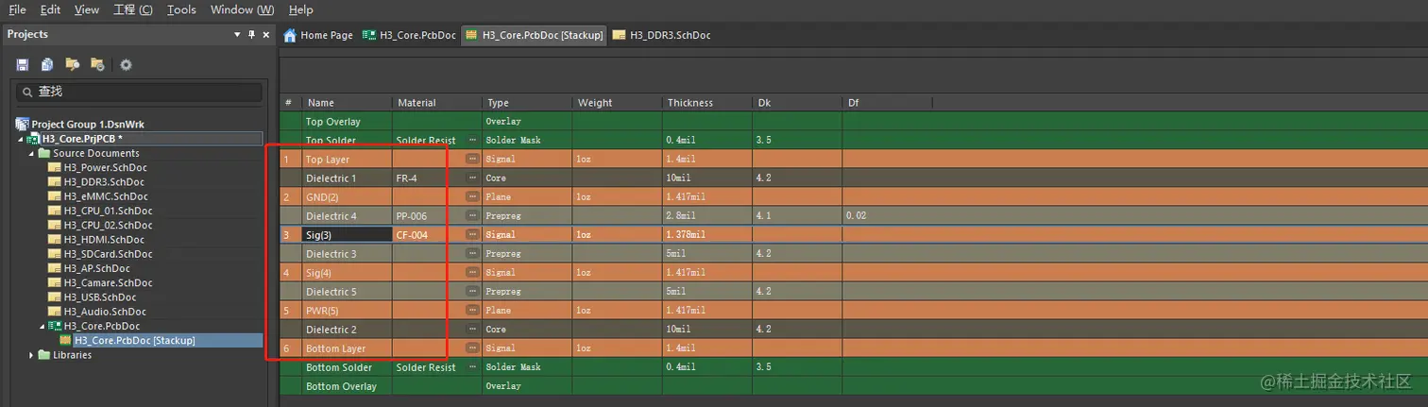Select the H3_Core.PcbDoc [Stackup] tab
This screenshot has width=1428, height=407.
pos(533,35)
